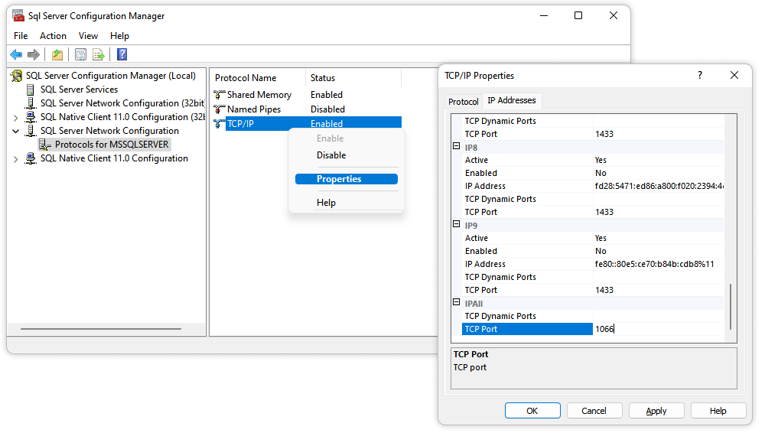Click the Help button in the dialog
Viewport: 765px width, 433px height.
[x=718, y=411]
